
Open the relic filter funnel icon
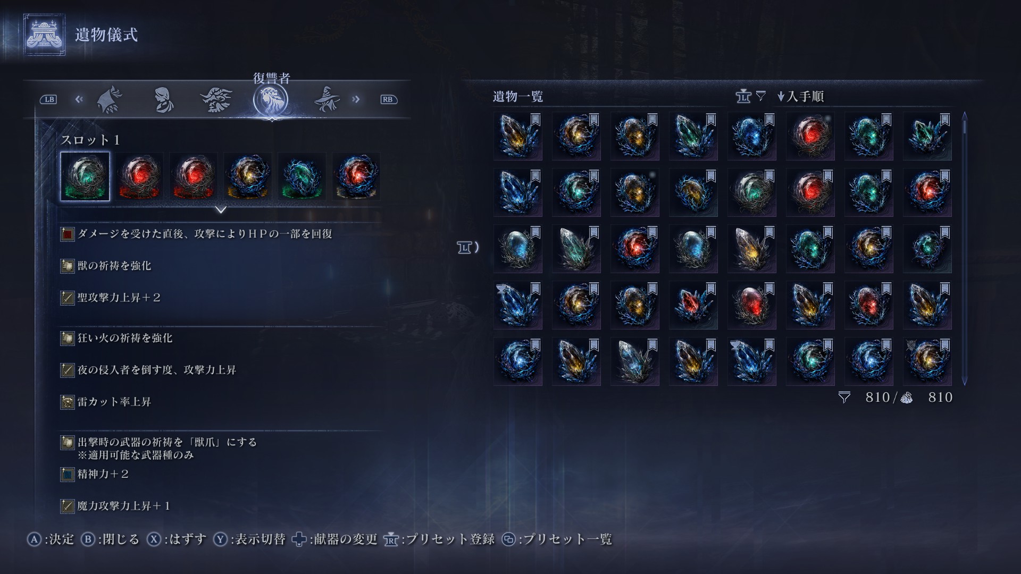[x=760, y=96]
